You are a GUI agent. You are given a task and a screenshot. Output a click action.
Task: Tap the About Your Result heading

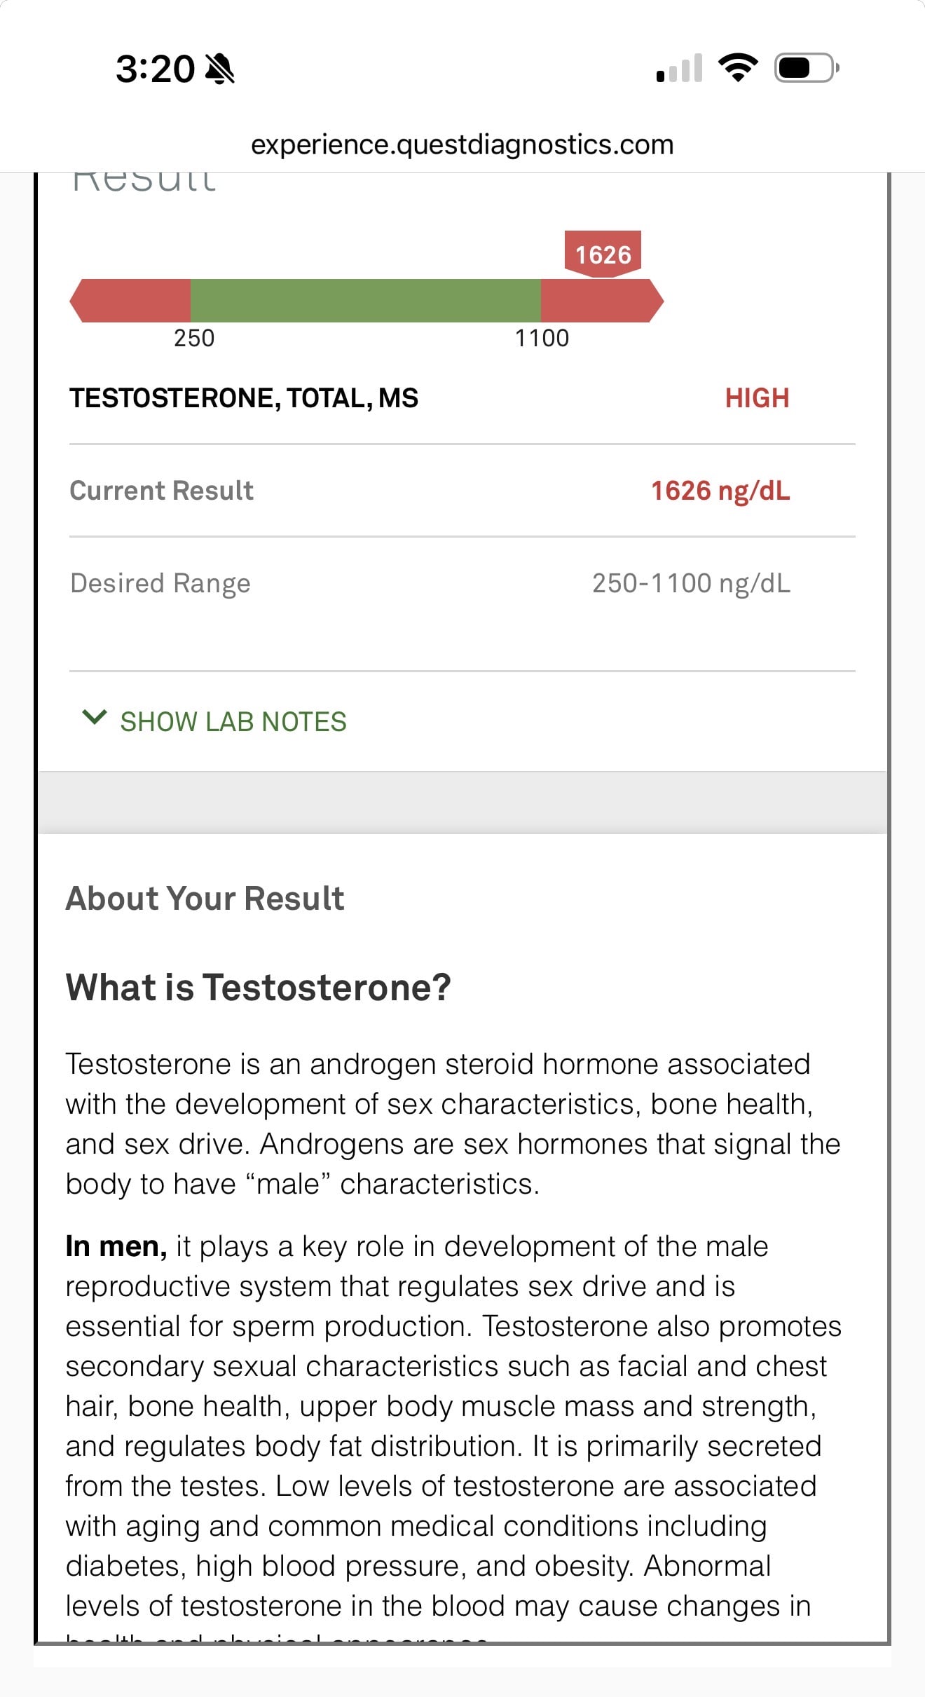click(x=205, y=899)
